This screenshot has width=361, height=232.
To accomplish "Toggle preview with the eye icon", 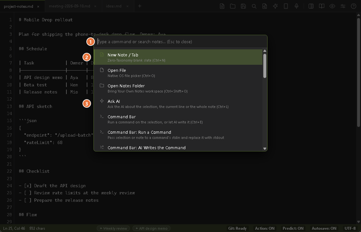I will (x=332, y=6).
